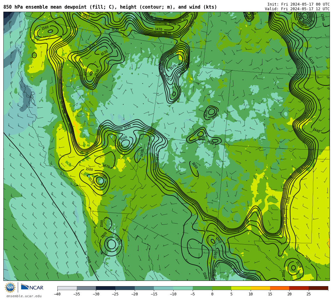The image size is (333, 300).
Task: Click the 5 colorbar tick label
Action: click(x=232, y=294)
